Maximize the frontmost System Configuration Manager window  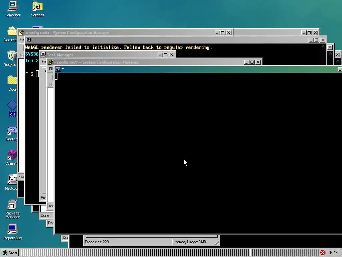(x=252, y=62)
